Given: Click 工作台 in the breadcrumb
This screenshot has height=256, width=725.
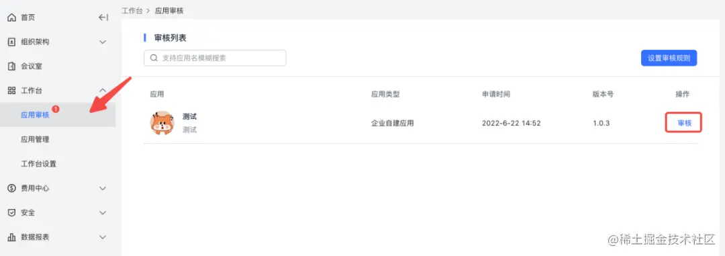Looking at the screenshot, I should 132,10.
